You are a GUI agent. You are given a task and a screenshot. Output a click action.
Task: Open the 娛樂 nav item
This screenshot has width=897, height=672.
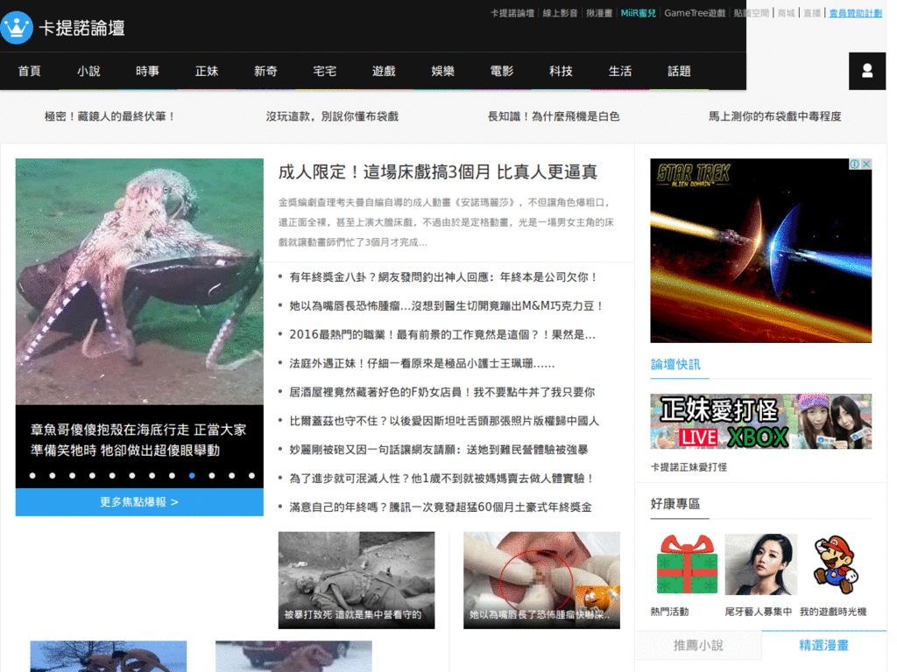click(442, 71)
